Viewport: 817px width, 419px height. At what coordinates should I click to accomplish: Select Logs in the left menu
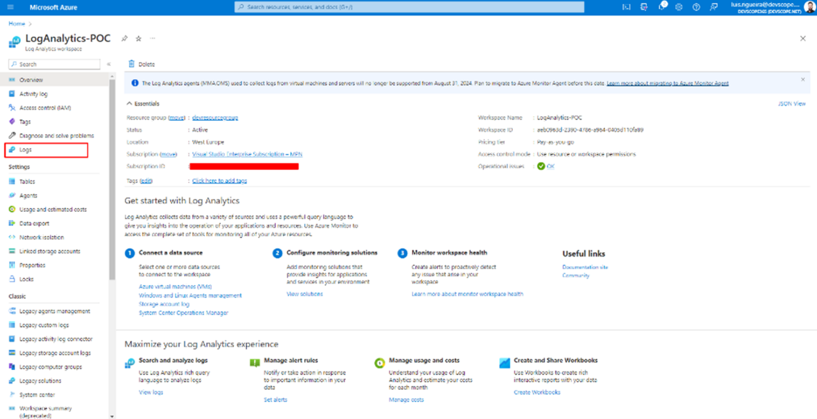tap(26, 150)
